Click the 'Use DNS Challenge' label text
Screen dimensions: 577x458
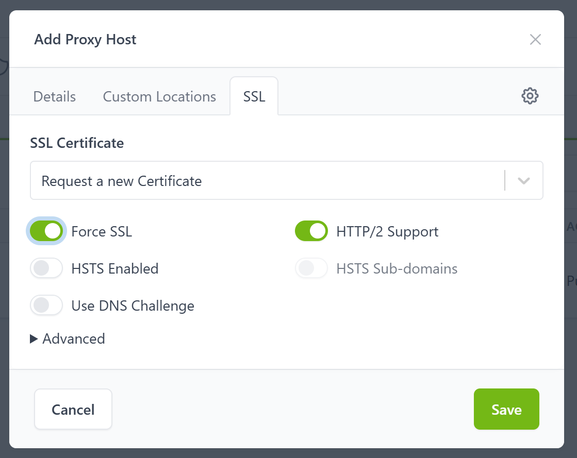133,306
